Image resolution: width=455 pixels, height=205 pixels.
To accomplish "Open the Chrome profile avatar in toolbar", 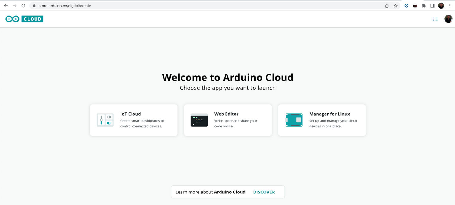I will [x=441, y=6].
